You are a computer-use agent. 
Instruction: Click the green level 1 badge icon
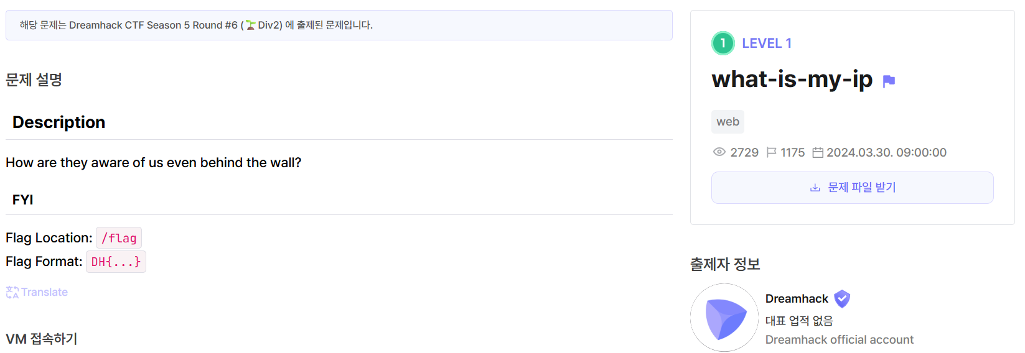click(723, 43)
